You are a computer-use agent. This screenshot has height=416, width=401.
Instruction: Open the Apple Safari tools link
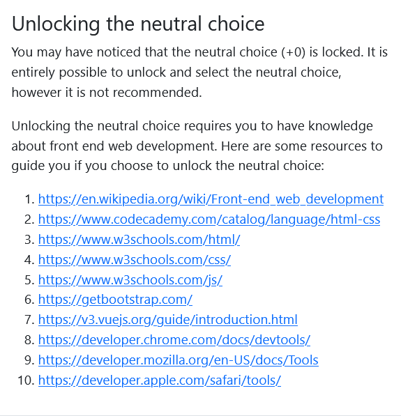tap(159, 380)
